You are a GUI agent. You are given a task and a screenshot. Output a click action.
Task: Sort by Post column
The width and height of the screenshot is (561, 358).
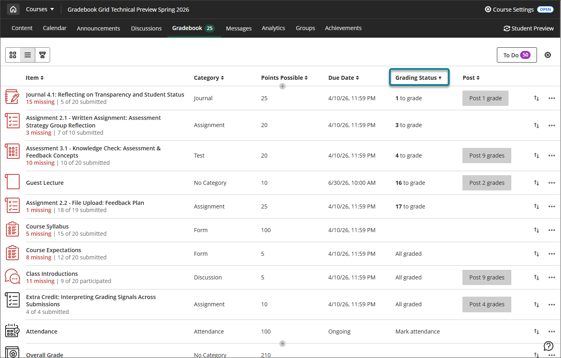point(471,78)
